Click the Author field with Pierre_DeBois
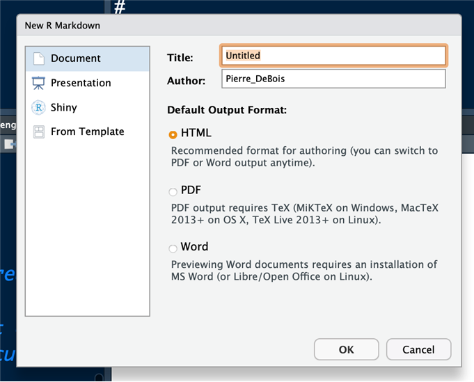This screenshot has height=382, width=474. pos(333,79)
